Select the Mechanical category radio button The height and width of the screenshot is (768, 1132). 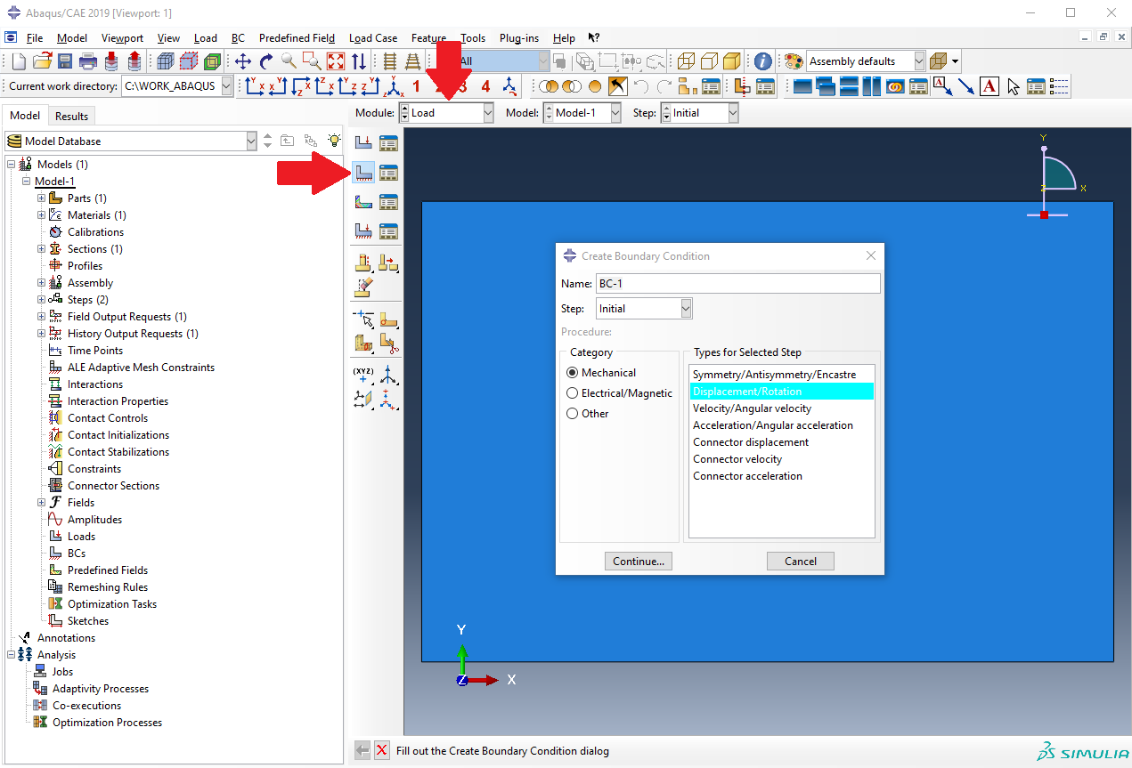[x=573, y=373]
